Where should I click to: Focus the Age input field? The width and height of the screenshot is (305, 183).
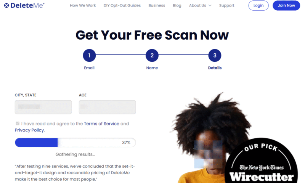tap(108, 107)
